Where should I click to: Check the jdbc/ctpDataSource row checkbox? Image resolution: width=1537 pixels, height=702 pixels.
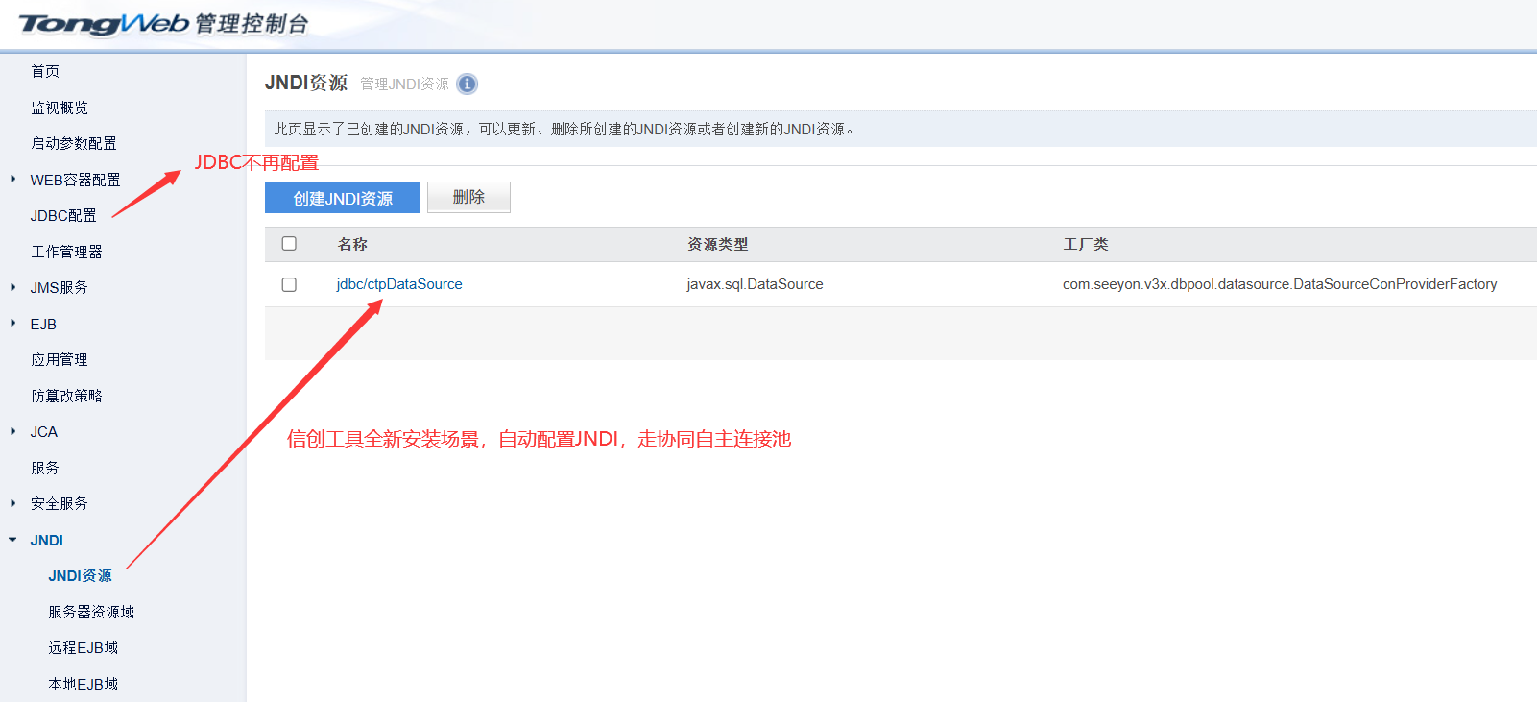[x=289, y=284]
